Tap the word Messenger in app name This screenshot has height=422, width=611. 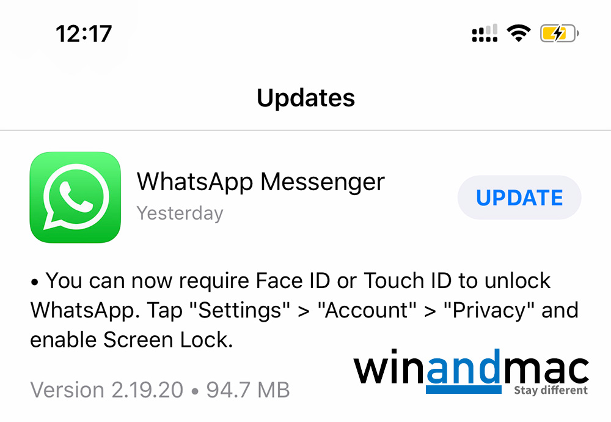tap(323, 182)
